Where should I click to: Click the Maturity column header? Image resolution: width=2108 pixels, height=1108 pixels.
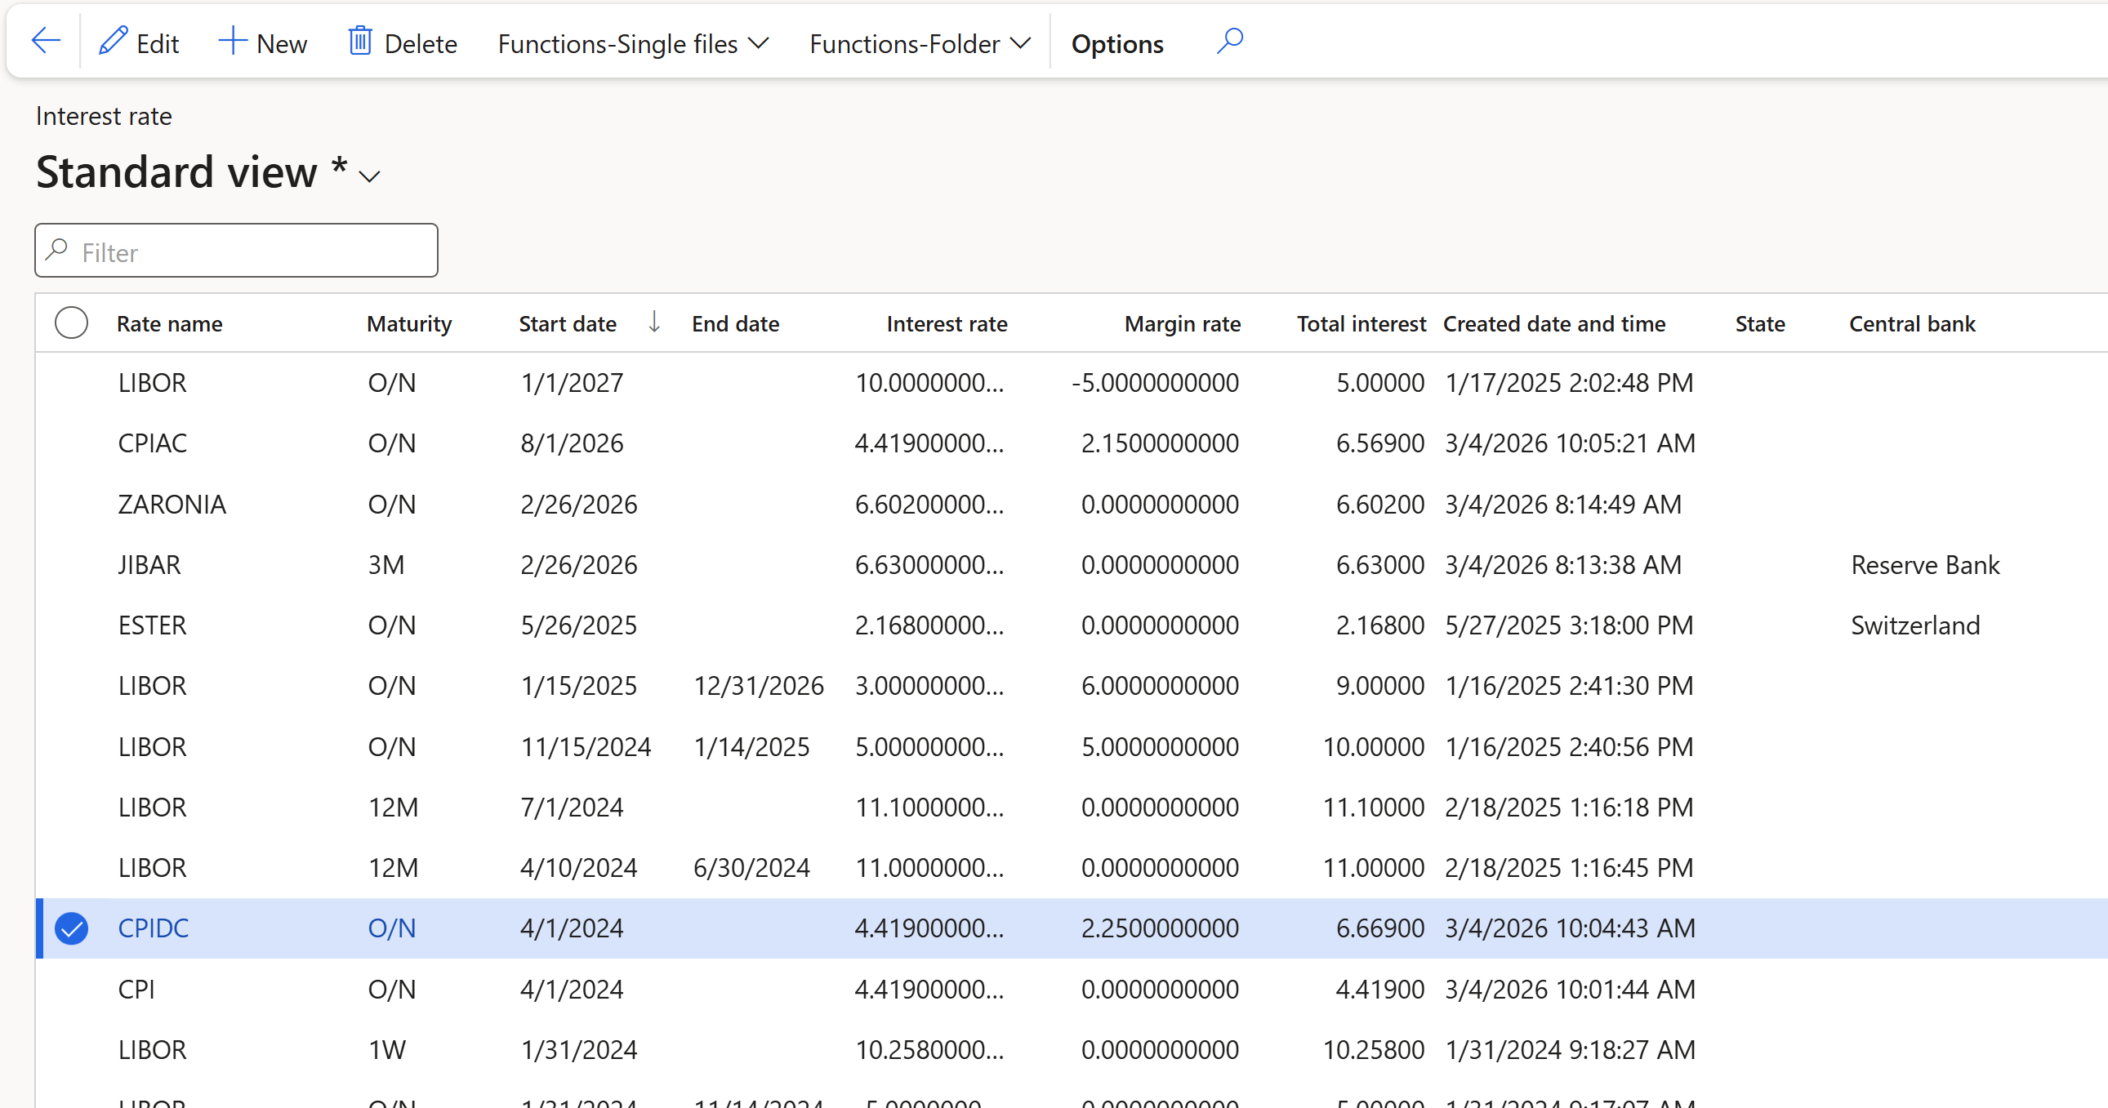click(408, 324)
